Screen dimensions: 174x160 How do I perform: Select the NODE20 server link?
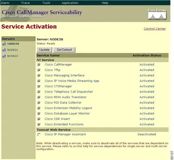13,44
